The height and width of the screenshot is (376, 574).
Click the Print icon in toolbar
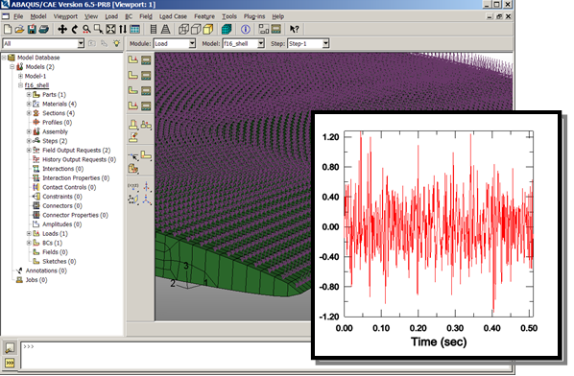pyautogui.click(x=44, y=29)
